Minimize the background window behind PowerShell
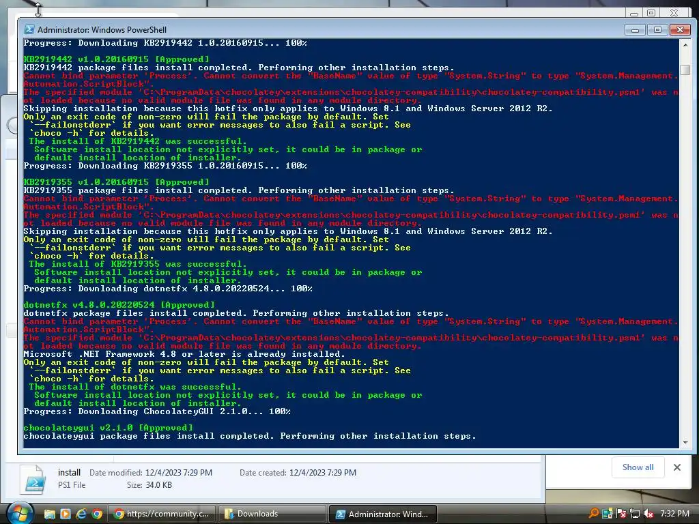The image size is (699, 524). click(634, 13)
